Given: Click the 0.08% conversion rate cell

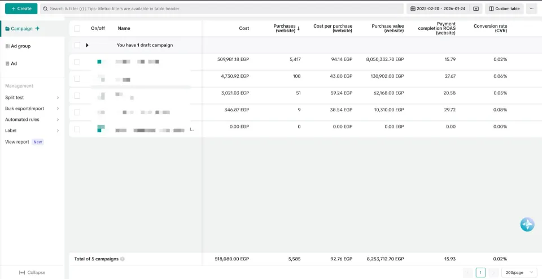Looking at the screenshot, I should coord(500,110).
